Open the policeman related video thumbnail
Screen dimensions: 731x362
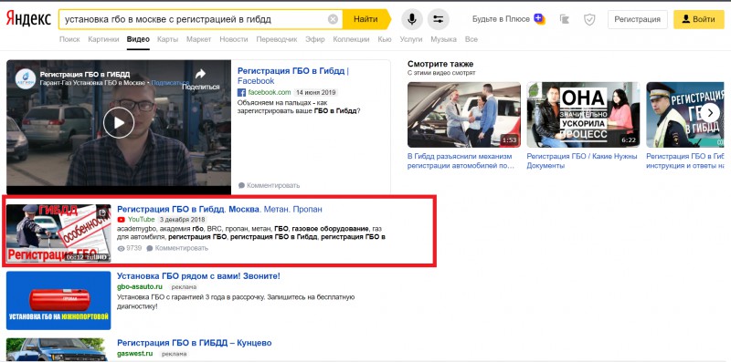tap(684, 115)
